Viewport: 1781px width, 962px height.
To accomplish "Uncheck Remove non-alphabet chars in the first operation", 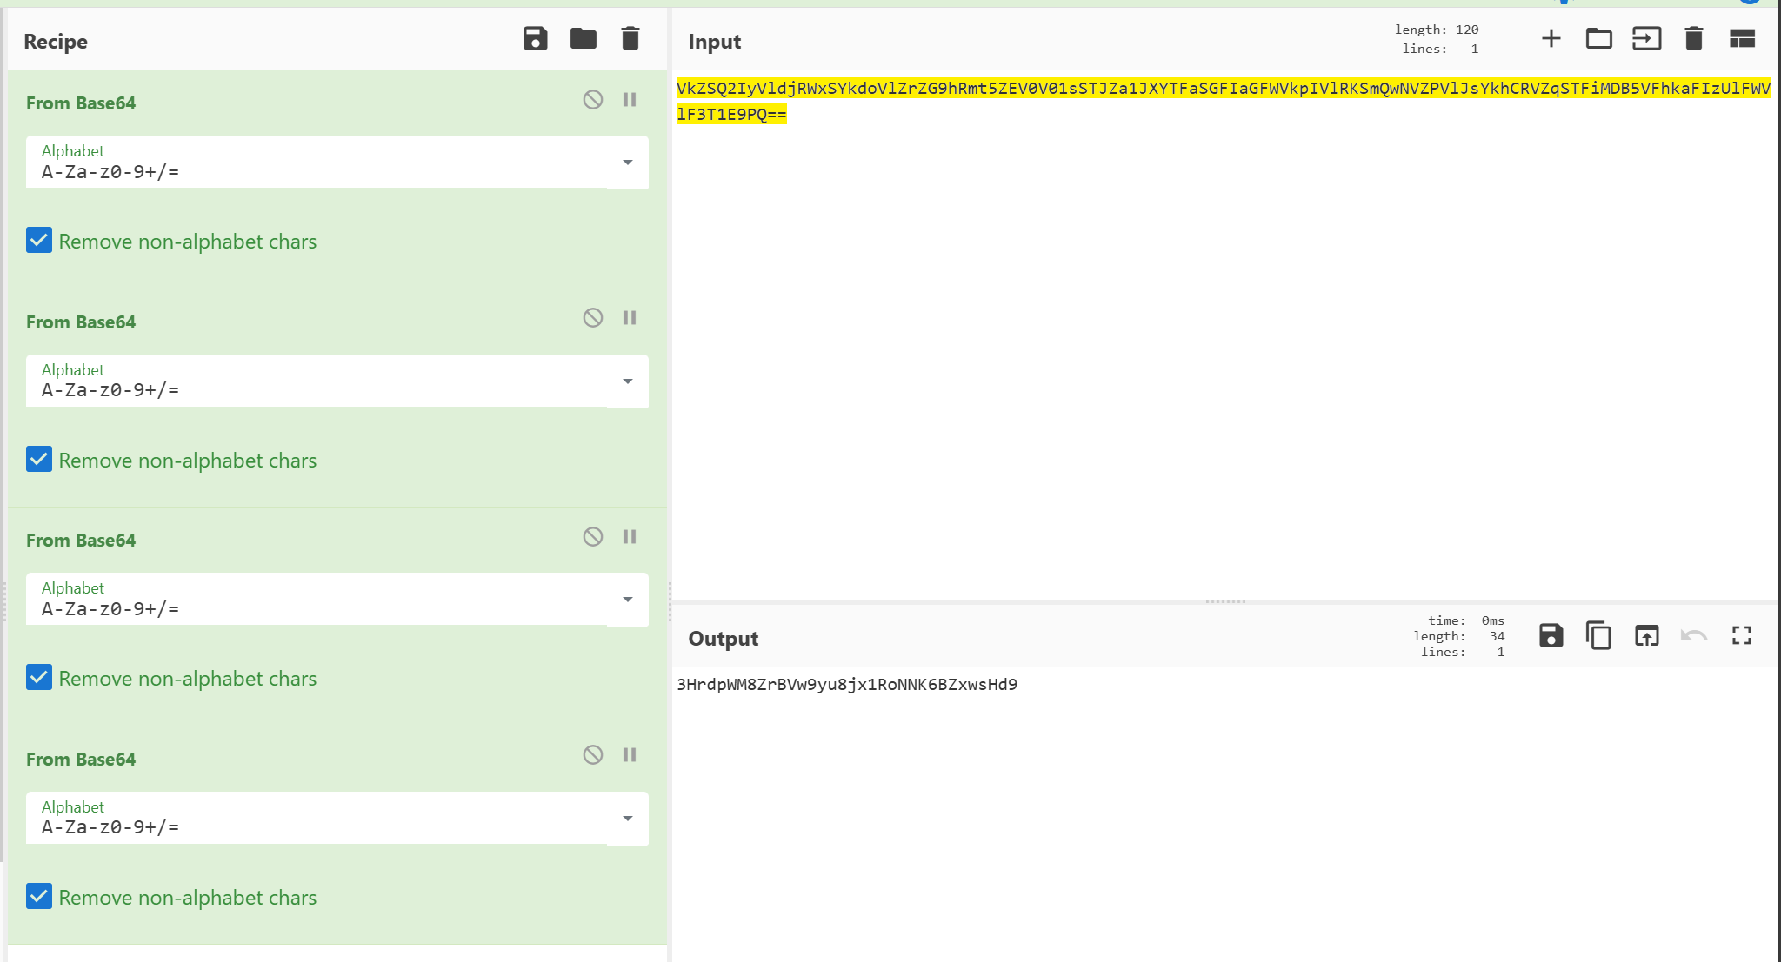I will (x=39, y=241).
